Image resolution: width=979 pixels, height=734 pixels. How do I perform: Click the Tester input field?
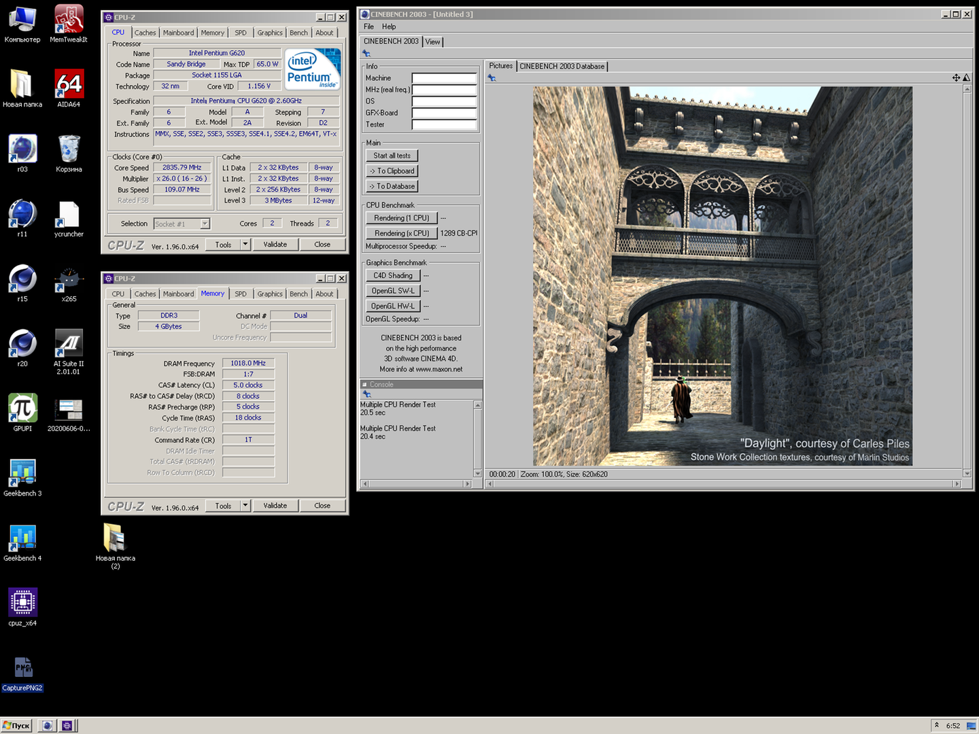click(x=445, y=124)
